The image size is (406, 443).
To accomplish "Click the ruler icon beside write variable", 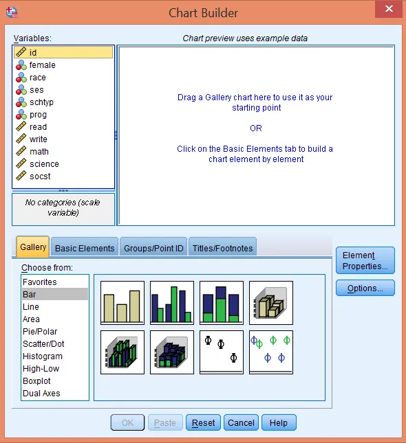I will click(21, 139).
